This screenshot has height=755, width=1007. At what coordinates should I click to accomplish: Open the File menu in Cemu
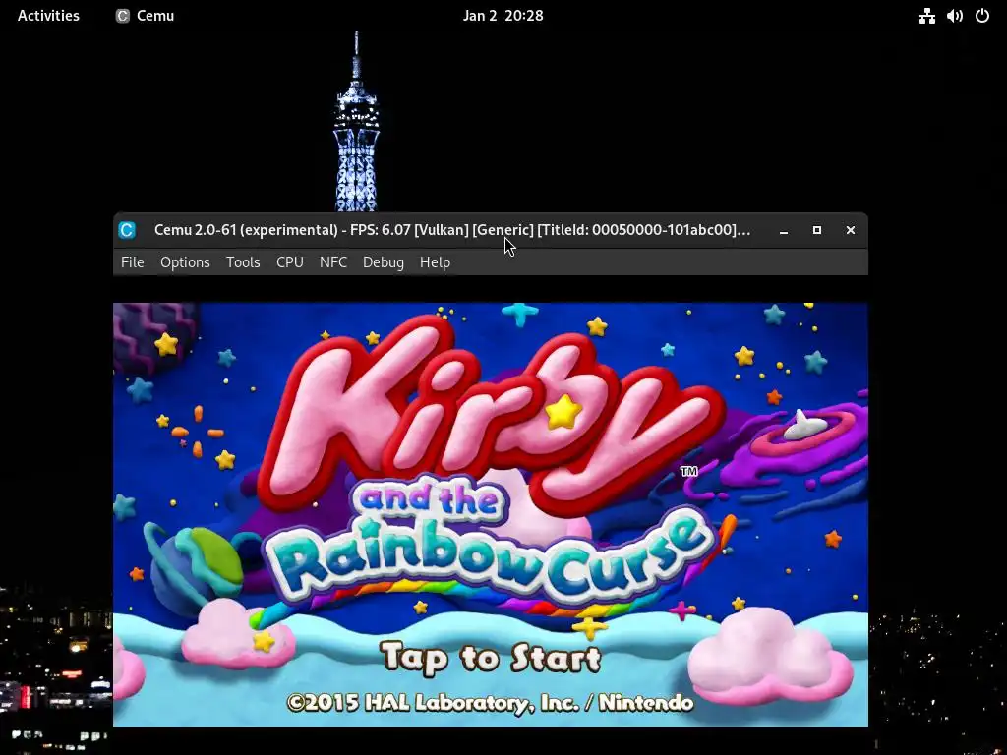pos(133,261)
